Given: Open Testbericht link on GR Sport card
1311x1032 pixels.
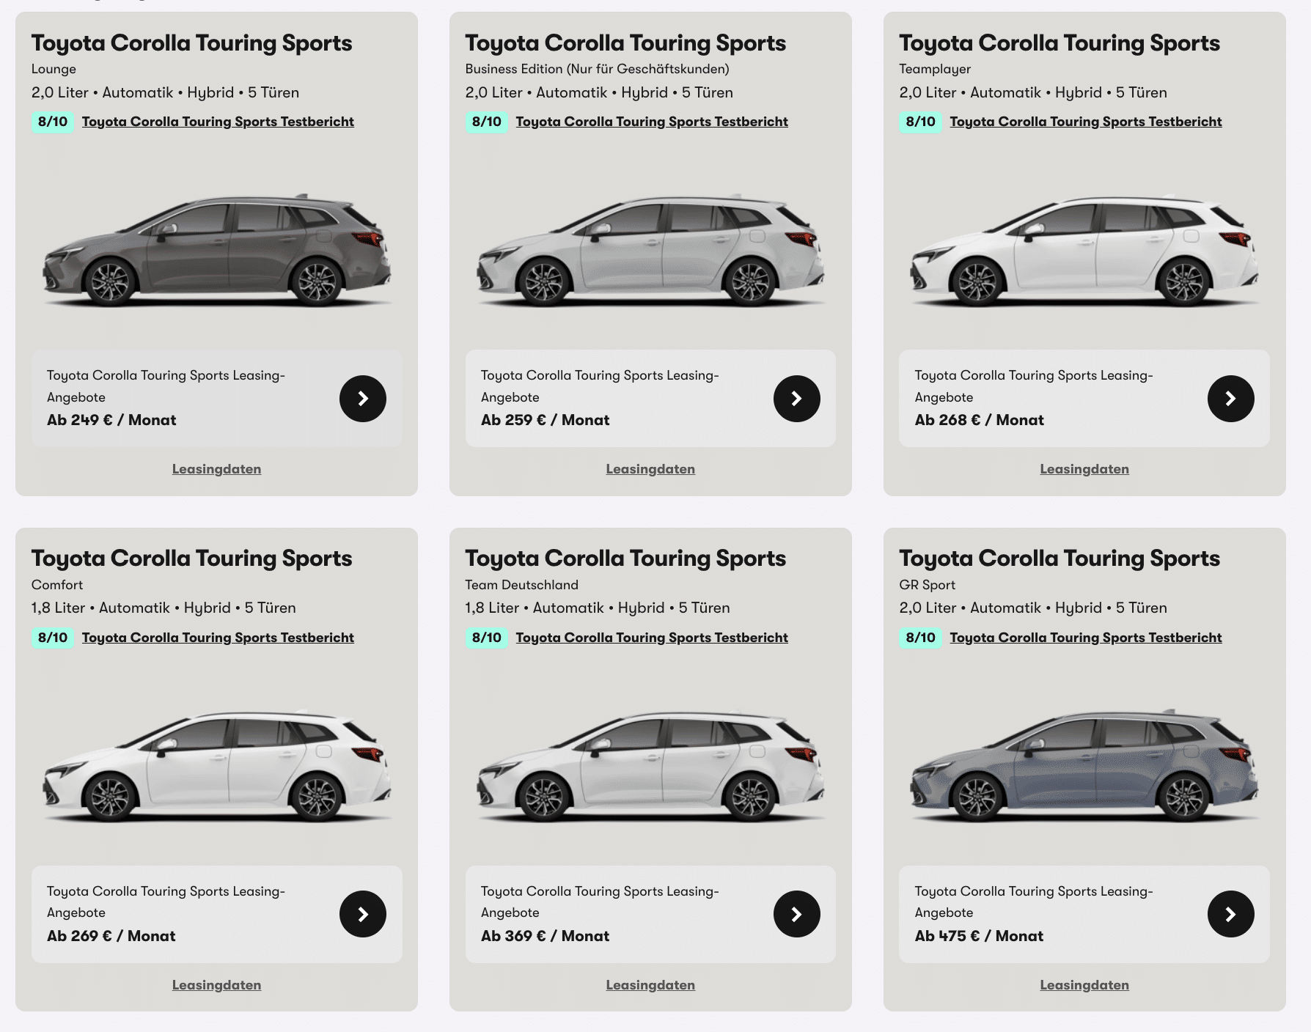Looking at the screenshot, I should [x=1086, y=638].
